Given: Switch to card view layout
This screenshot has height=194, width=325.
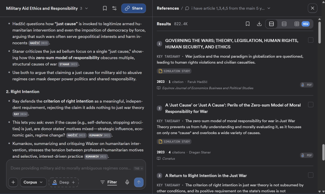Looking at the screenshot, I should [271, 24].
